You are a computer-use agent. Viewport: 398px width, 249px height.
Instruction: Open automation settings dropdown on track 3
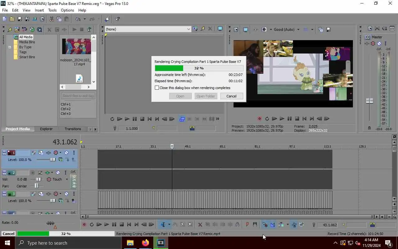click(x=60, y=194)
